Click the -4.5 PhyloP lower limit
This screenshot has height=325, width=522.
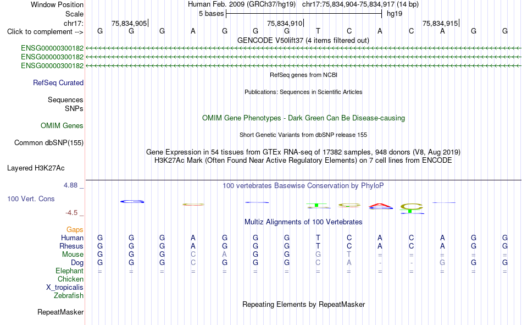(x=71, y=213)
